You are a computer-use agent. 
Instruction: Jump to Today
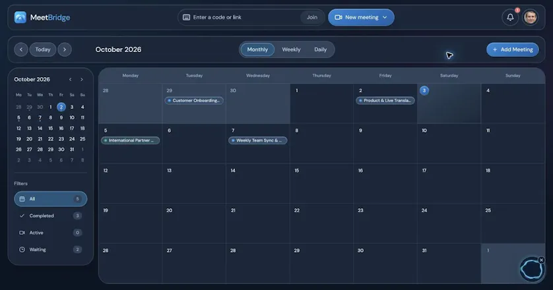[43, 49]
